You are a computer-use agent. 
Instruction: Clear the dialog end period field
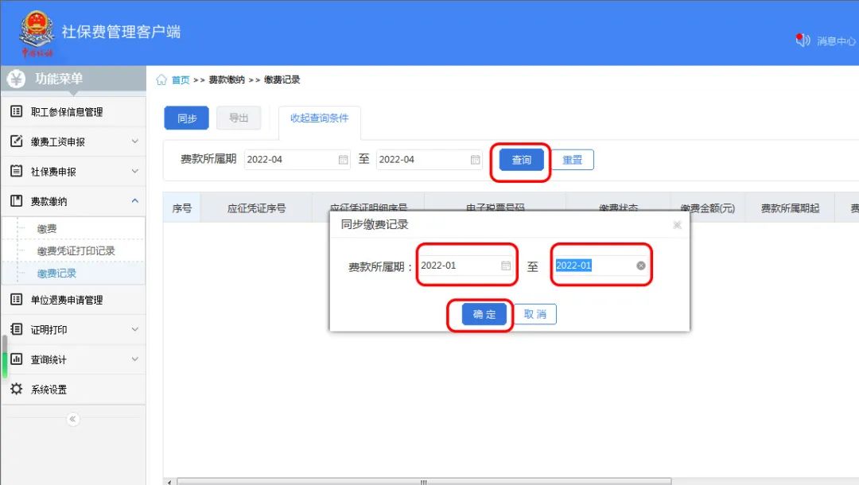click(641, 266)
